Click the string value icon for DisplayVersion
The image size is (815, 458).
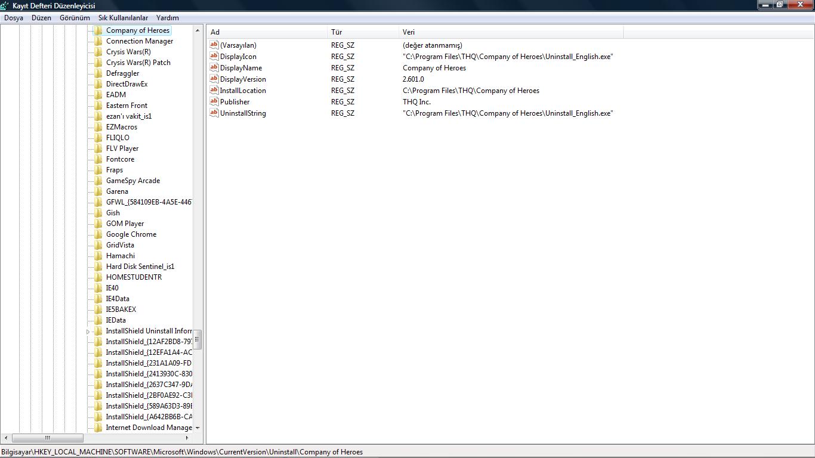click(214, 79)
